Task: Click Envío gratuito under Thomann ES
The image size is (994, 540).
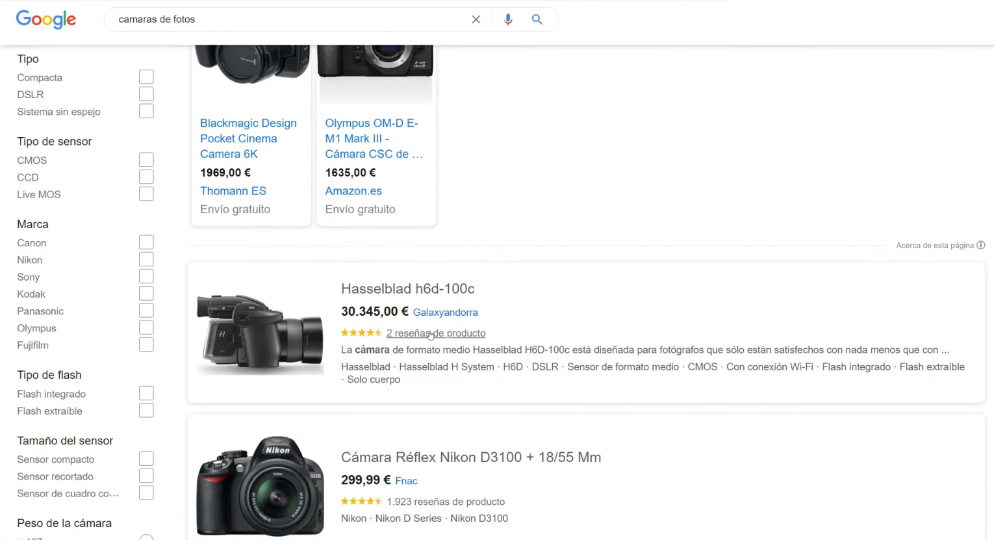Action: (235, 209)
